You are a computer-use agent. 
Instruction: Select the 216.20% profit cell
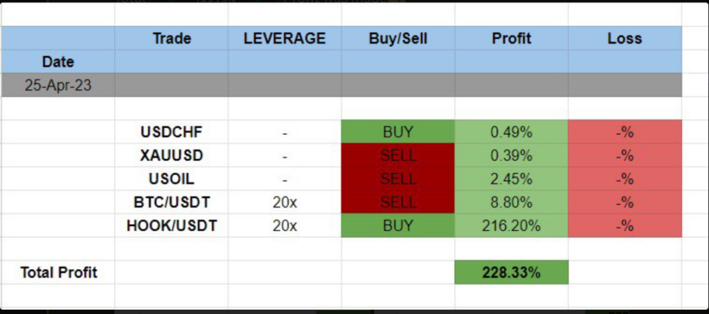point(511,225)
